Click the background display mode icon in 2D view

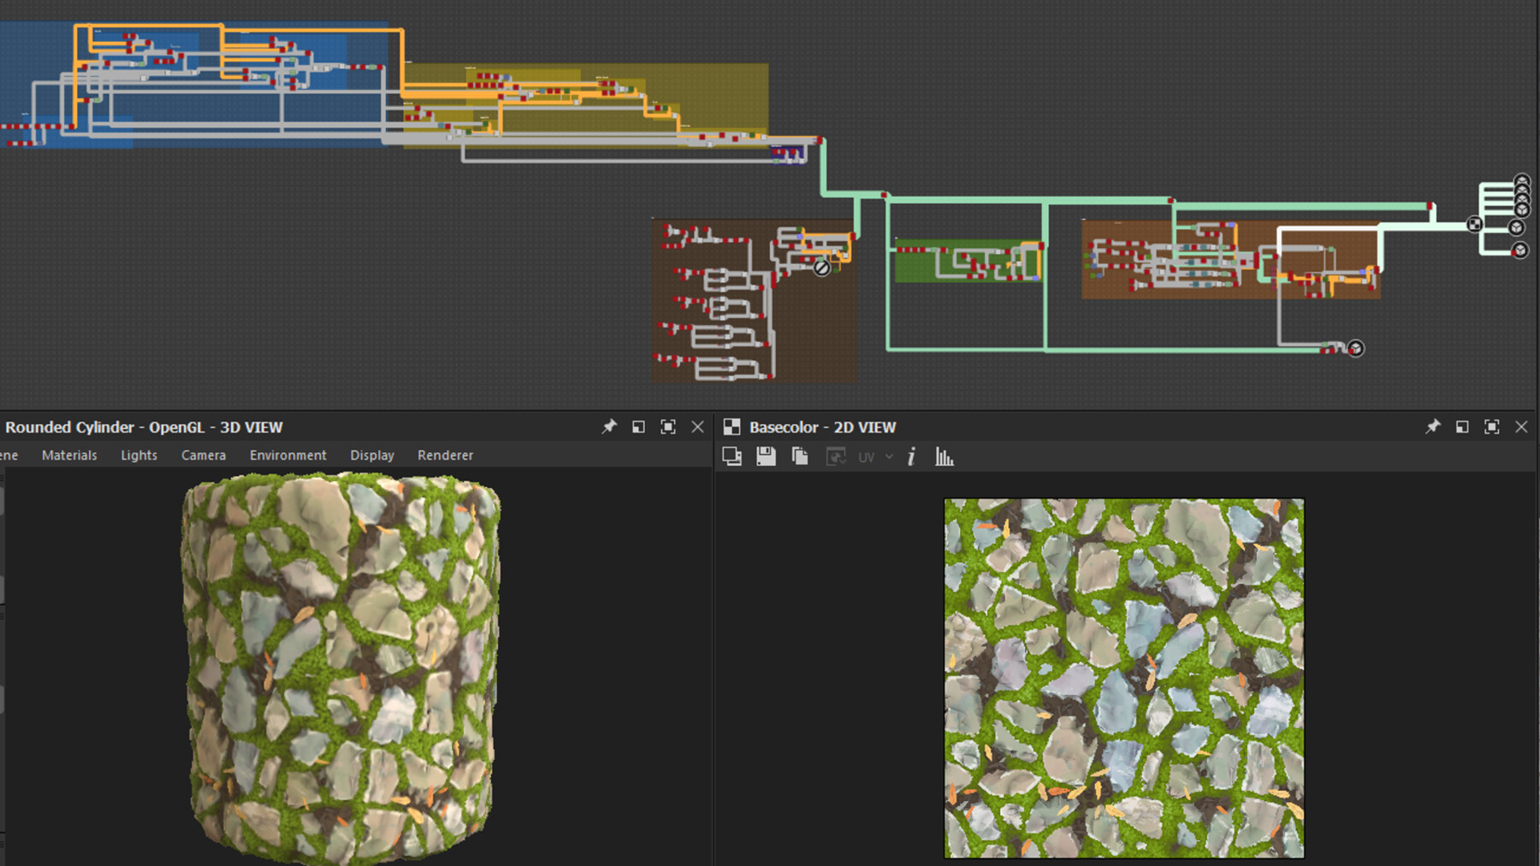(x=732, y=457)
